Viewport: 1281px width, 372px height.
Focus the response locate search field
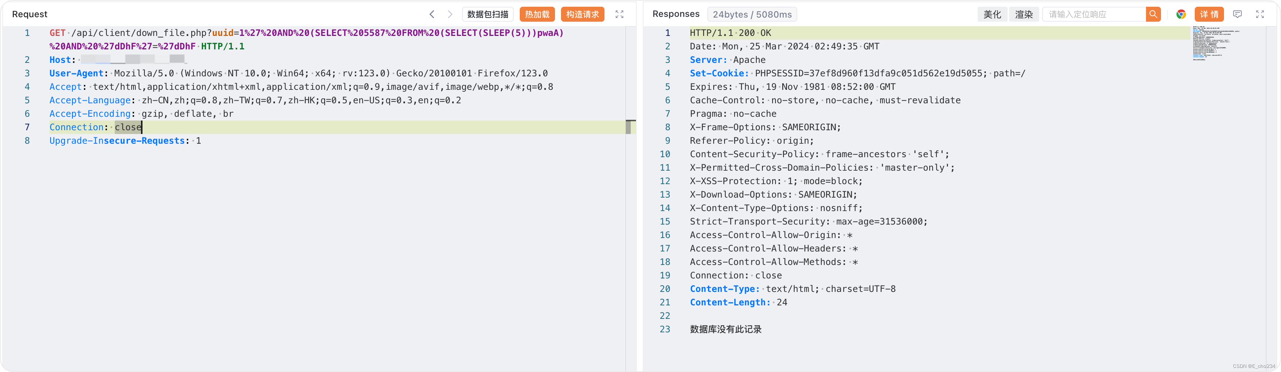[1094, 14]
